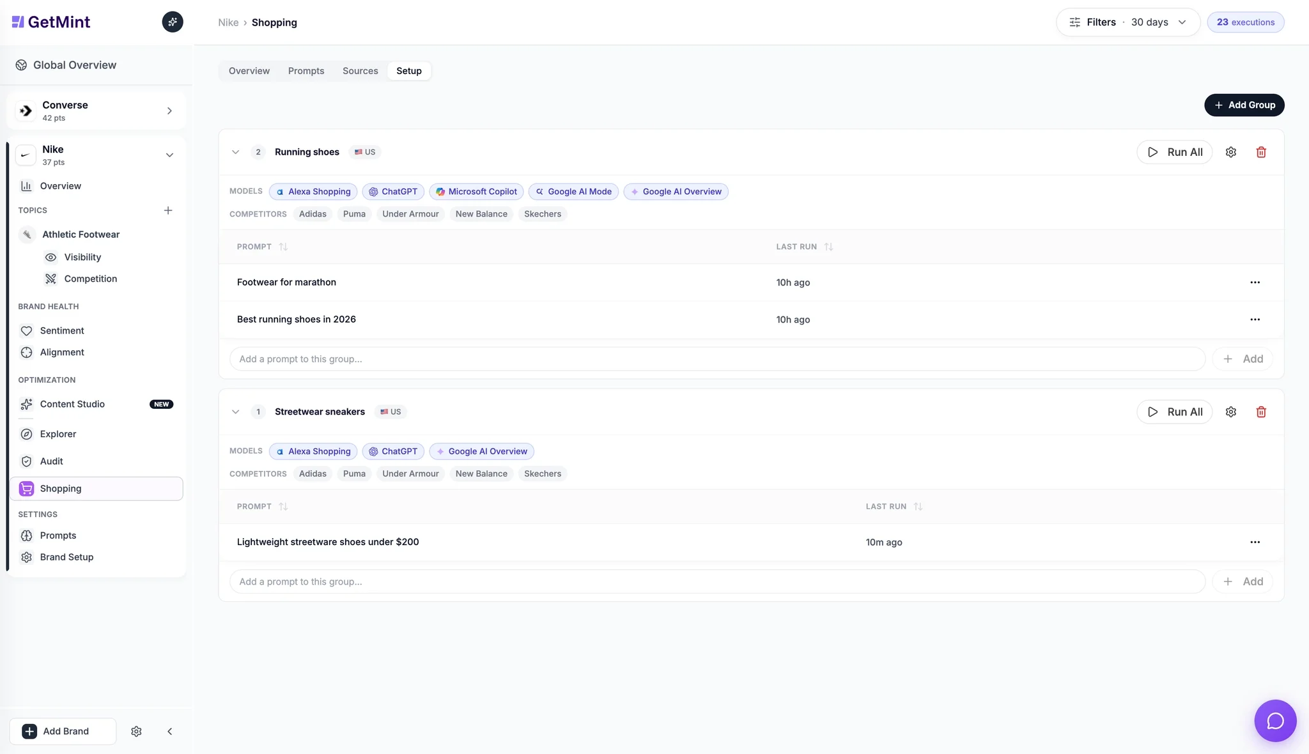Open Global Overview
Image resolution: width=1309 pixels, height=754 pixels.
coord(65,65)
